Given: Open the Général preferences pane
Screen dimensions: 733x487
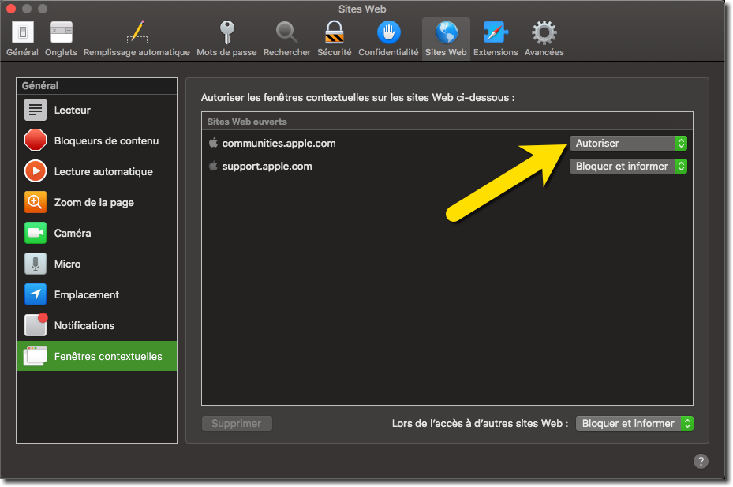Looking at the screenshot, I should pos(22,38).
